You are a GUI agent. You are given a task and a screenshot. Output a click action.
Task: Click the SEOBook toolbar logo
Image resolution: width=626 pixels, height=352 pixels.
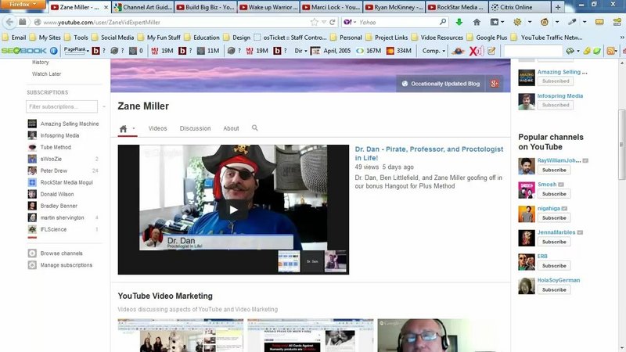24,51
